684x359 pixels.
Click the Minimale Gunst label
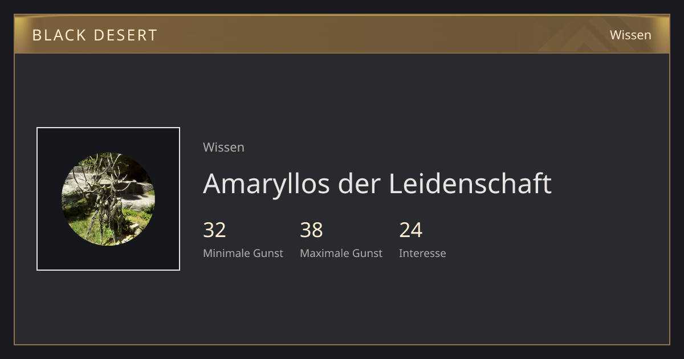pos(243,253)
